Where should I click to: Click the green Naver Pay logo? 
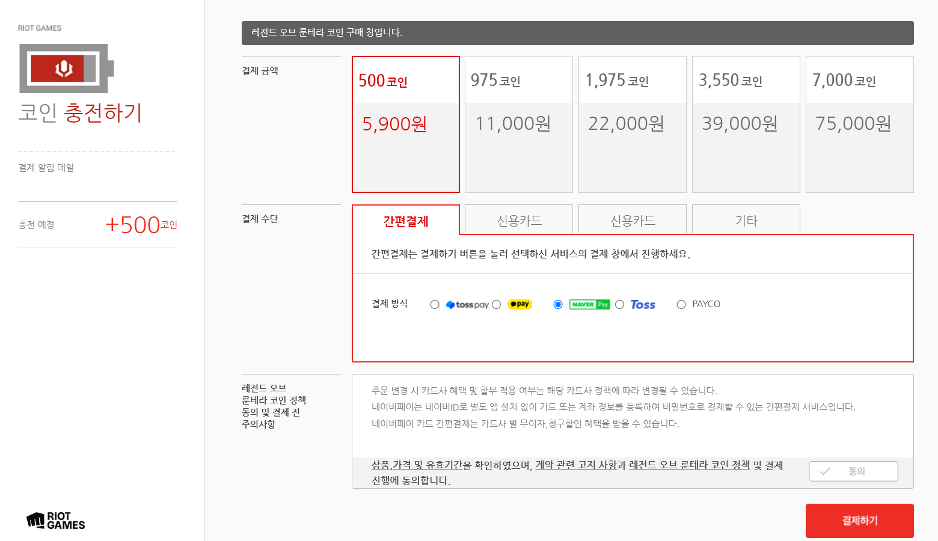tap(589, 304)
